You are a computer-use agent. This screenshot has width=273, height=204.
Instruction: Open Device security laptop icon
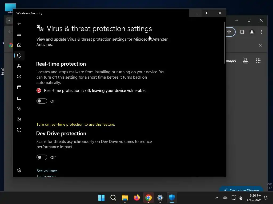pyautogui.click(x=19, y=98)
